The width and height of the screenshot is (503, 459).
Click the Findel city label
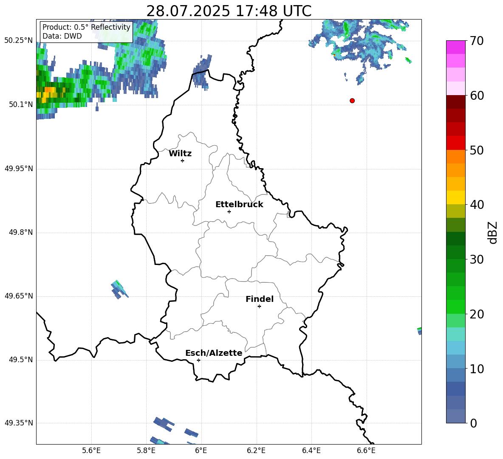point(260,299)
